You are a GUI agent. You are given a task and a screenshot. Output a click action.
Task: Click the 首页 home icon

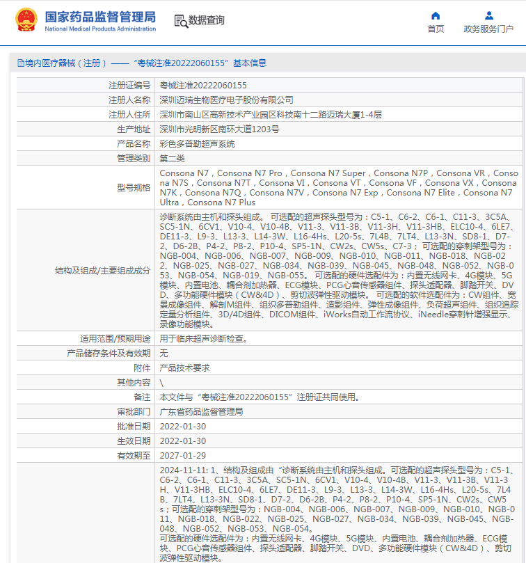[x=436, y=15]
